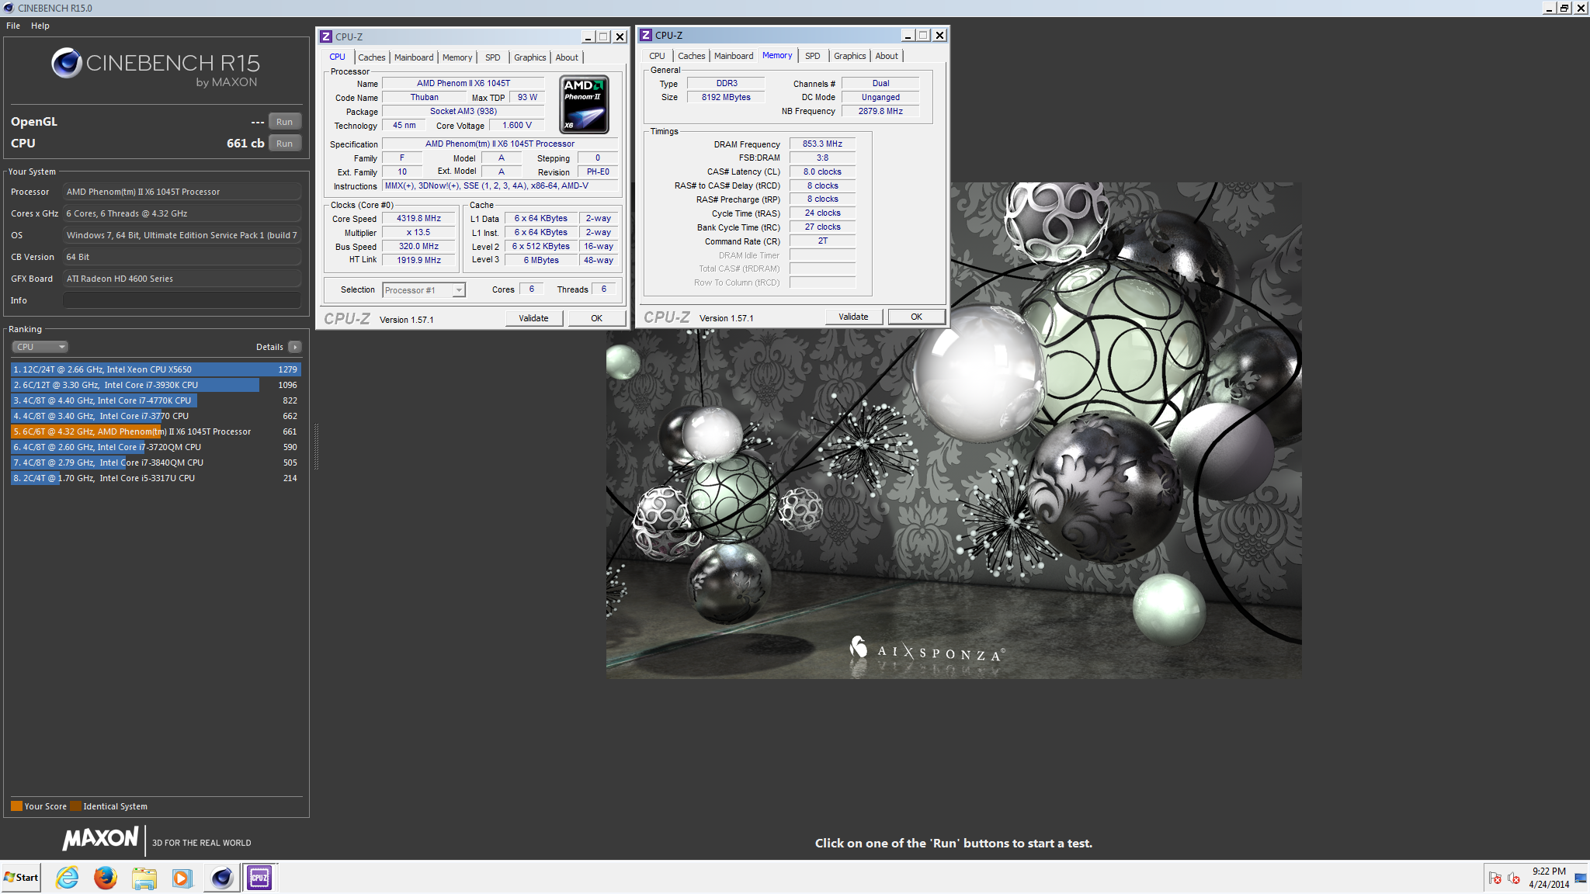Select the Core i7-4770K ranking row

point(155,400)
